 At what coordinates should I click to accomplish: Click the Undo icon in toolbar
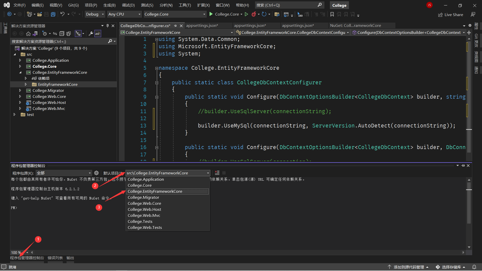pos(62,14)
